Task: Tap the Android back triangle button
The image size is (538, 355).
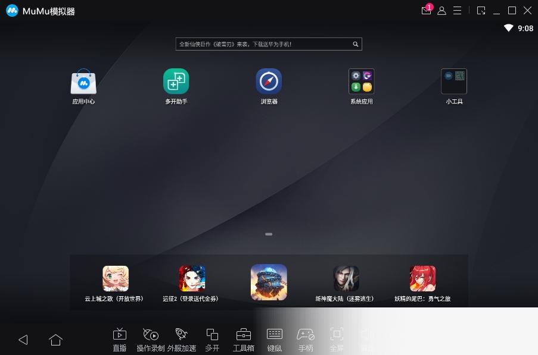Action: point(23,340)
